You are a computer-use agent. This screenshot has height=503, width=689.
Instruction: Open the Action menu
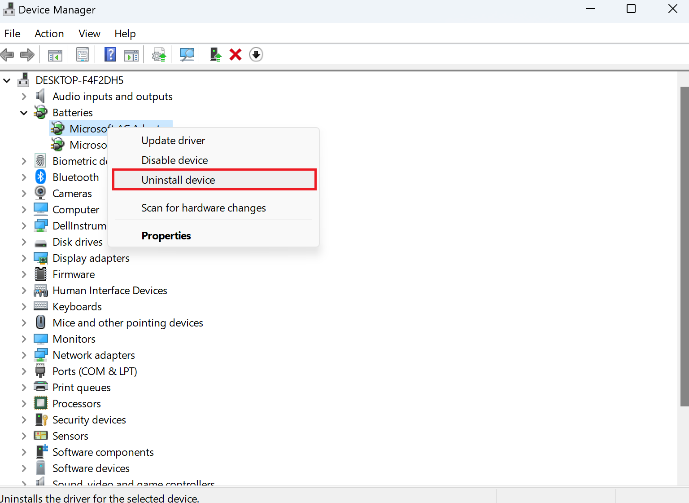pos(49,33)
